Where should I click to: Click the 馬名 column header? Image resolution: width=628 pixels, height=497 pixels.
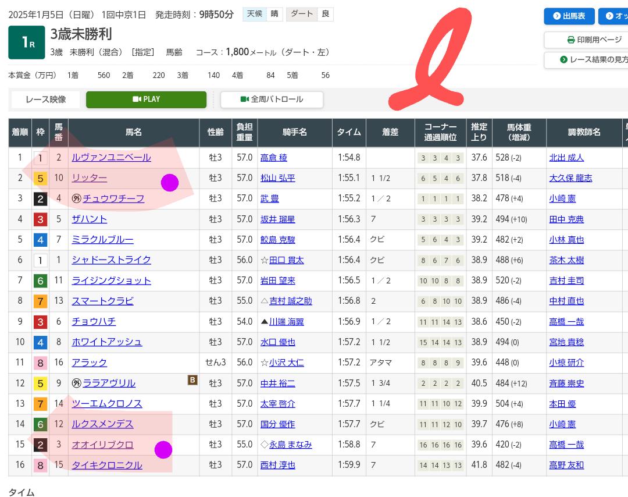coord(134,132)
